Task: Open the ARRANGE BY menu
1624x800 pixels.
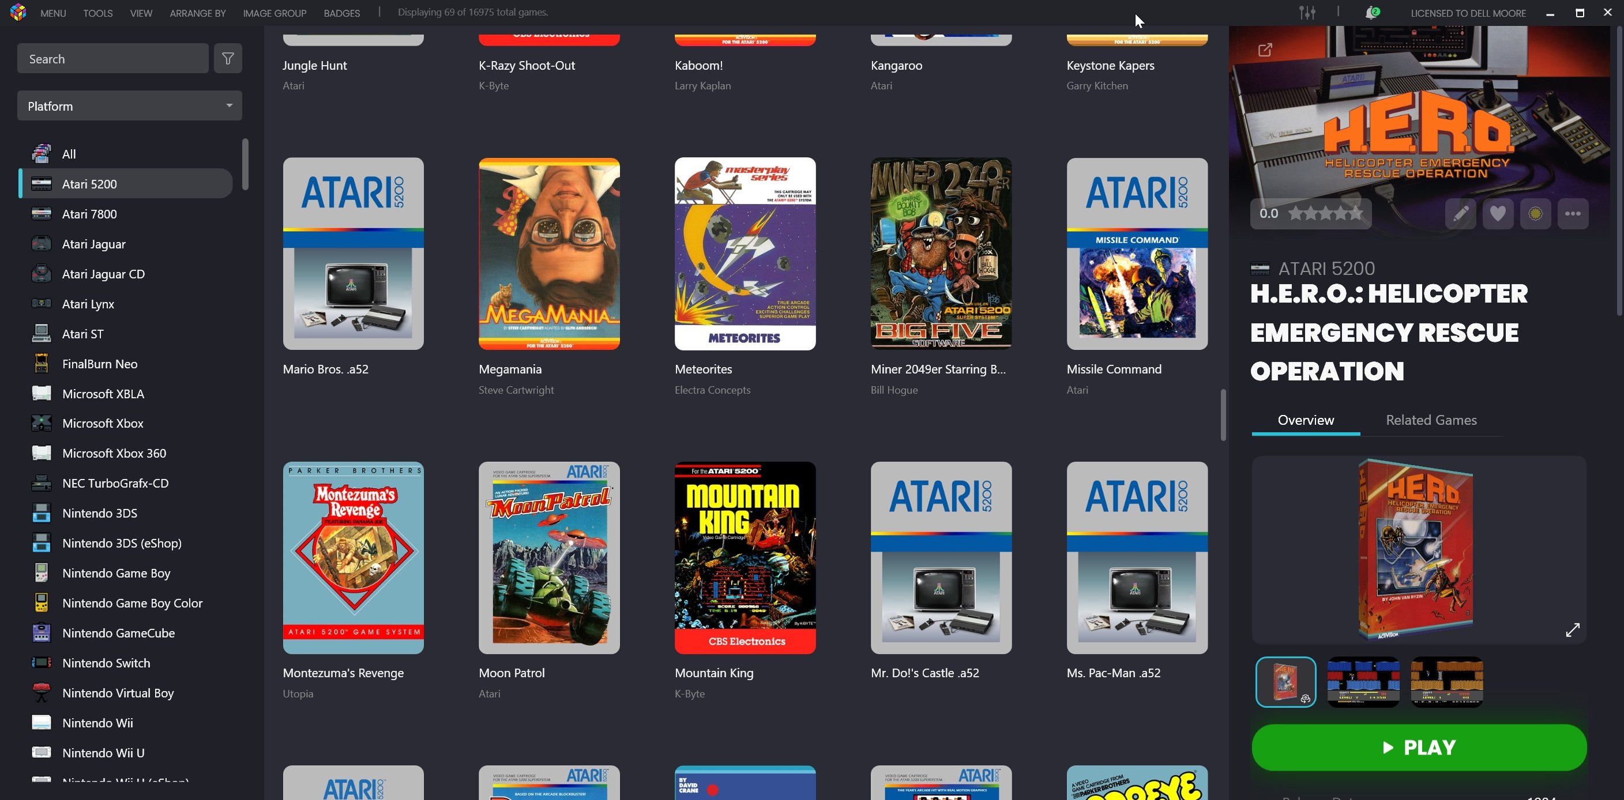Action: tap(197, 13)
